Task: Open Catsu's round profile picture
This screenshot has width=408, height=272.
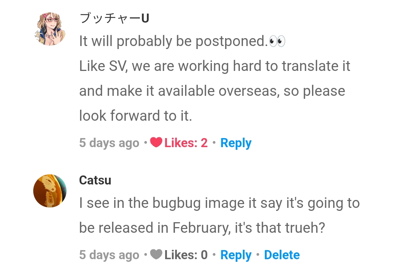Action: (x=50, y=191)
